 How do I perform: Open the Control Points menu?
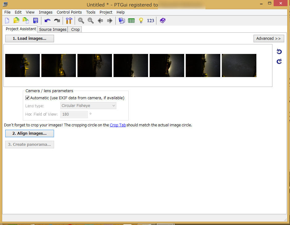click(69, 12)
